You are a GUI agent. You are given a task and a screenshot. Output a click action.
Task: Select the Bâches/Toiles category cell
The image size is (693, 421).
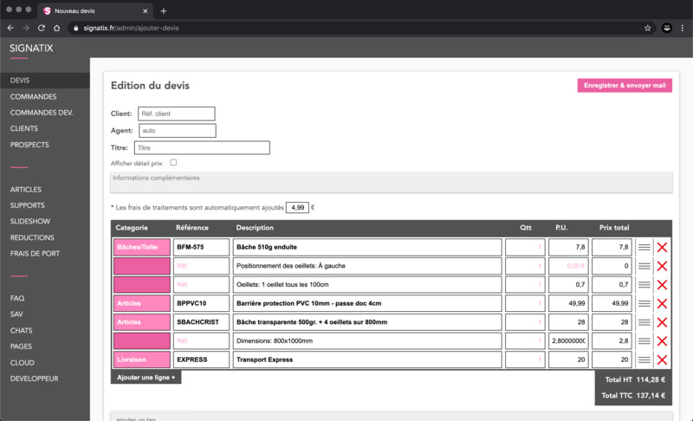[141, 248]
